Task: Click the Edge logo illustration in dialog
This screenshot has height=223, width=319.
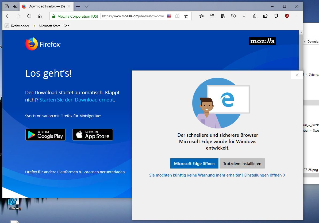Action: click(x=227, y=100)
